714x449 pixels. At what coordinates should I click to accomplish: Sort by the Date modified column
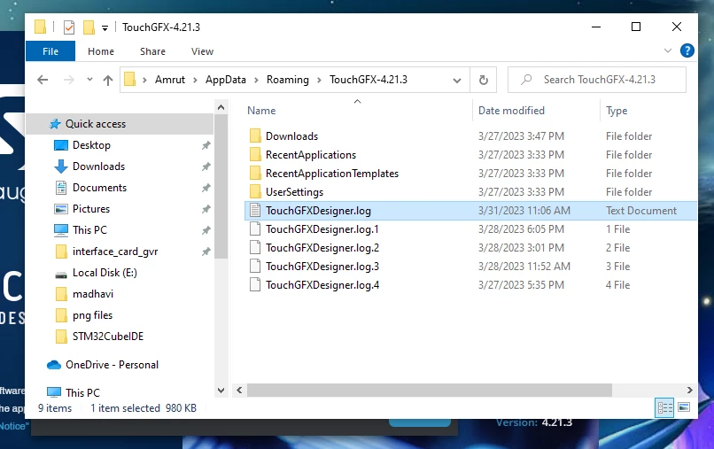click(511, 111)
